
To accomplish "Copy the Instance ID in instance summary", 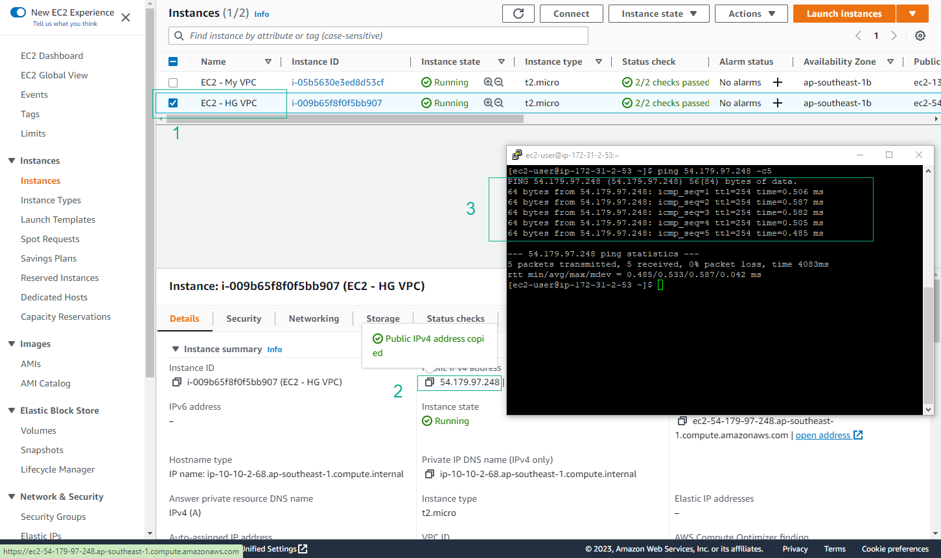I will pos(176,383).
